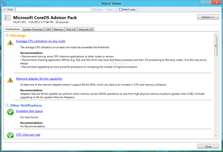
Task: Collapse the Warnings section
Action: [7, 36]
